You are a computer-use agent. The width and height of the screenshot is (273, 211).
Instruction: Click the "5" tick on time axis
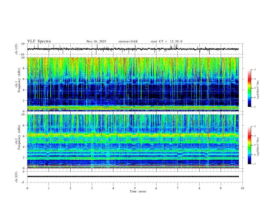pos(135,188)
